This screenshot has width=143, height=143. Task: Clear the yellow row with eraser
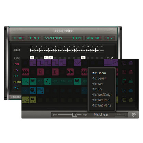point(131,100)
